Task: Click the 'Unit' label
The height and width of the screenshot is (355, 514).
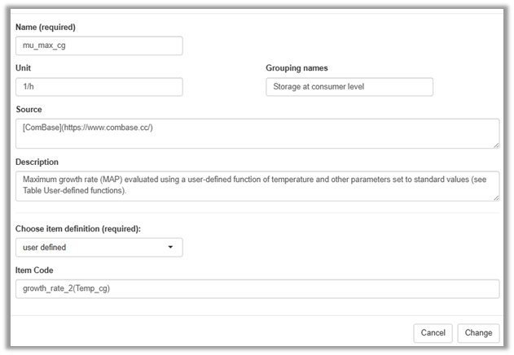Action: click(24, 67)
